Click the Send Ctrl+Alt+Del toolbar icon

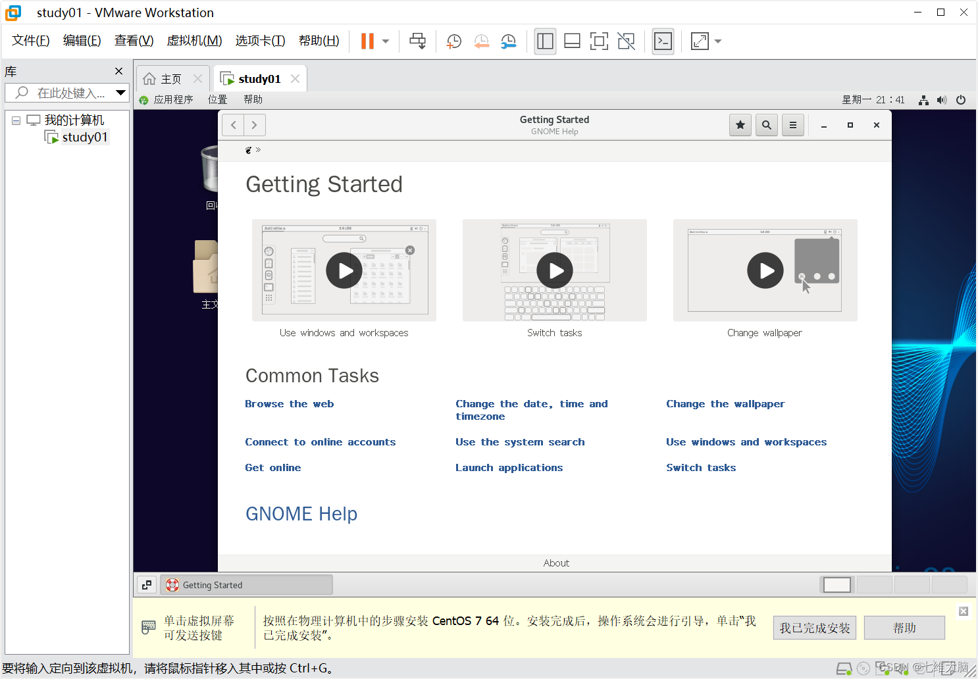point(417,41)
